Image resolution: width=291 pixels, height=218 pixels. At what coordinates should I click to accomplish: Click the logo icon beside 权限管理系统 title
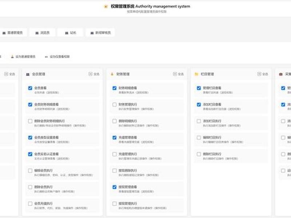tap(106, 7)
